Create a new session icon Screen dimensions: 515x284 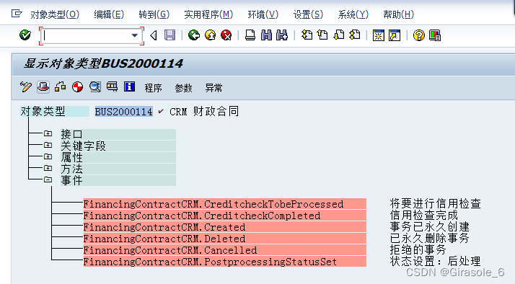point(379,35)
